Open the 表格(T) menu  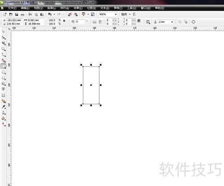tap(118, 8)
